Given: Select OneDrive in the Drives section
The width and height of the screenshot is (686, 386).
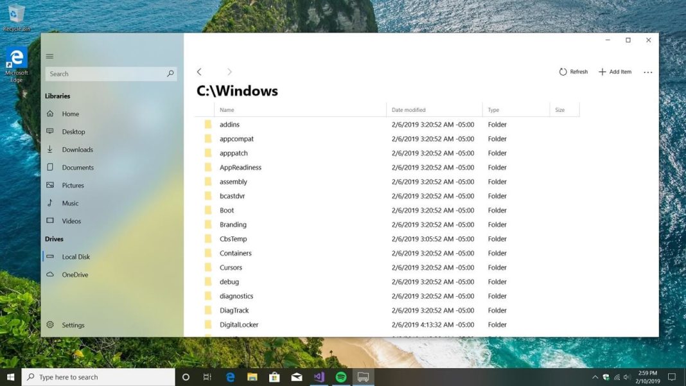Looking at the screenshot, I should point(75,274).
